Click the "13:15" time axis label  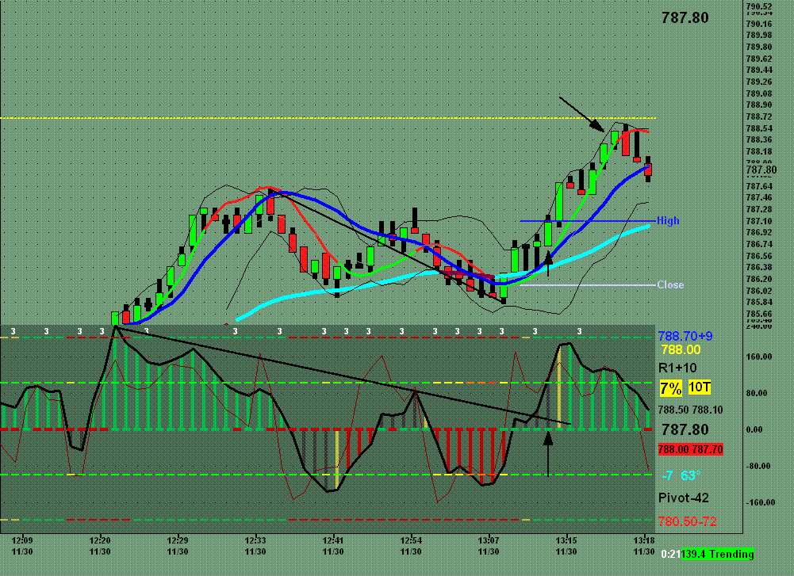point(566,540)
